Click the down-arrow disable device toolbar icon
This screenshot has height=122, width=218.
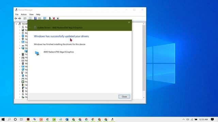click(58, 18)
